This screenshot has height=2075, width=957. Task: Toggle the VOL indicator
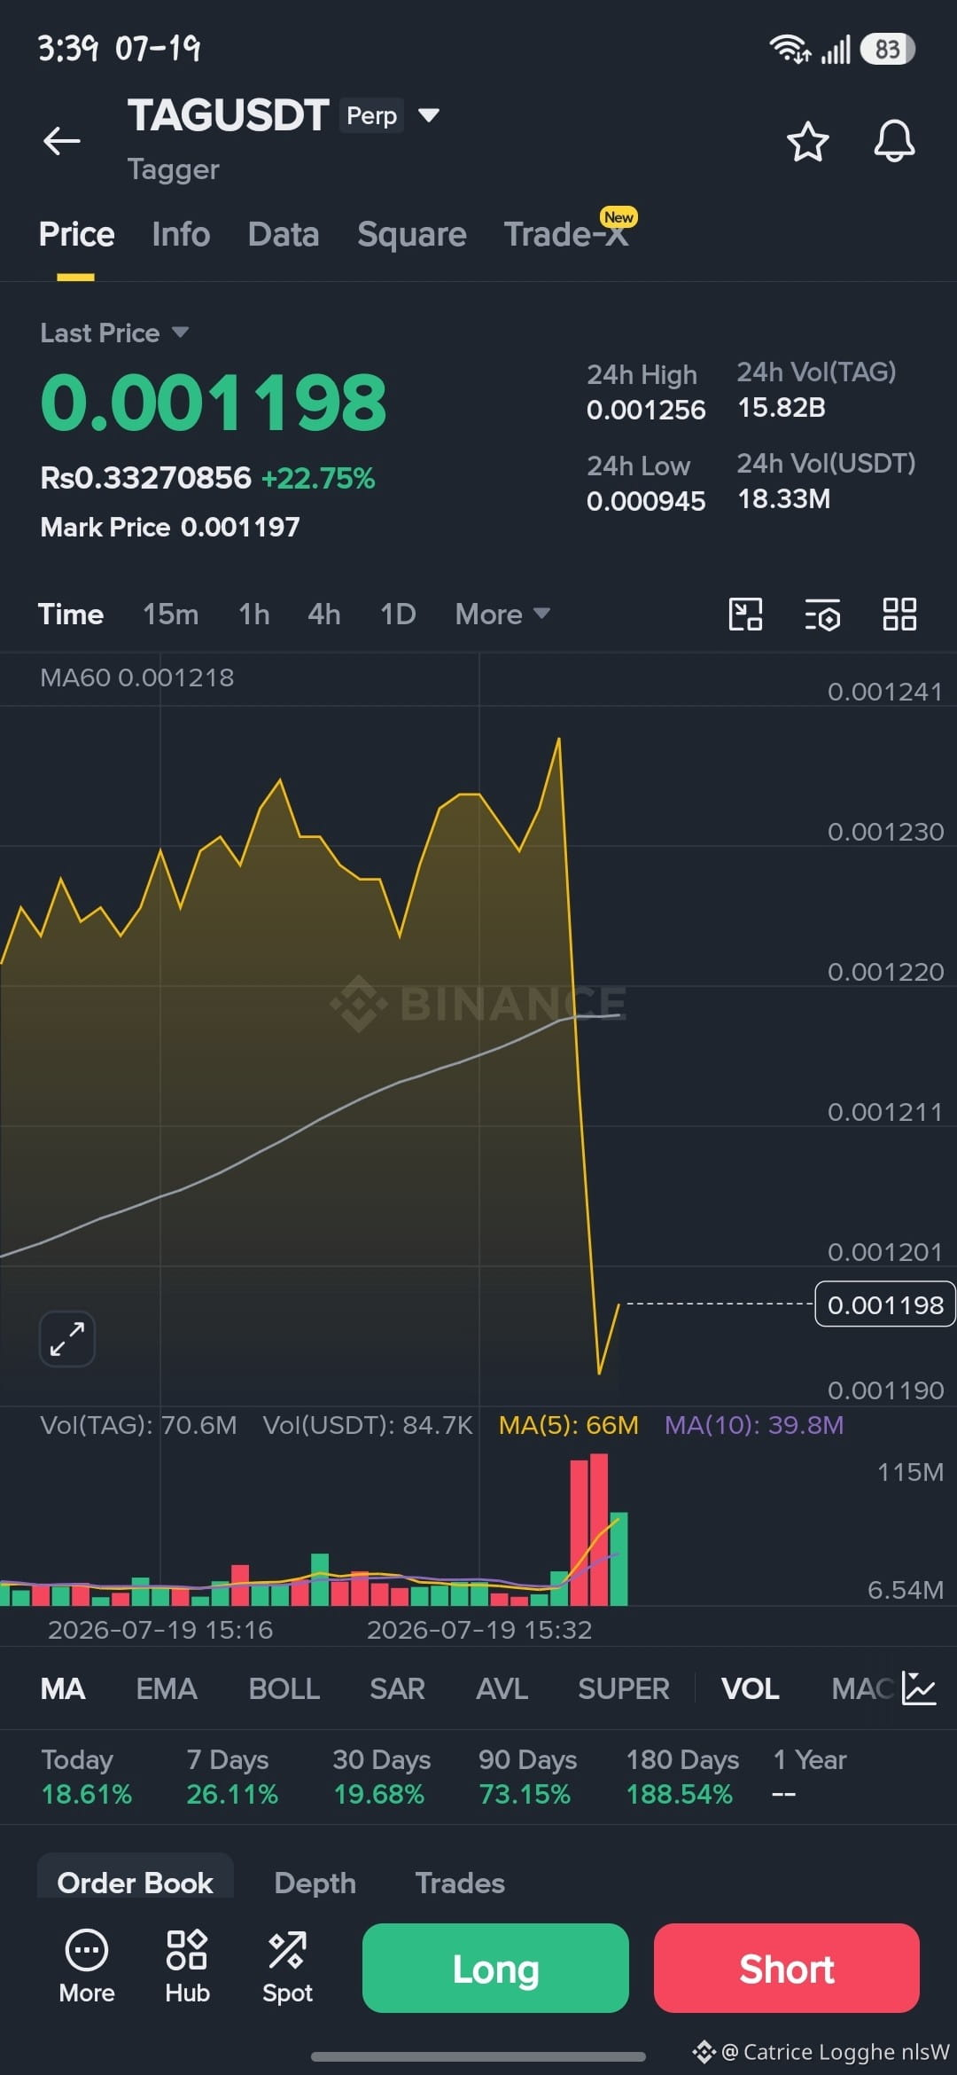750,1688
